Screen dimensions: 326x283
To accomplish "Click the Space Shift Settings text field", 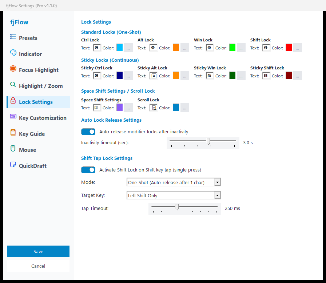I will (97, 108).
